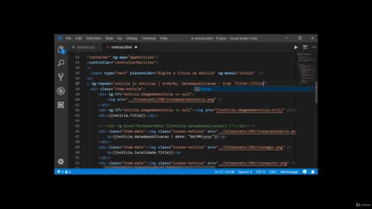The width and height of the screenshot is (372, 209).
Task: Open the Selection menu
Action: (94, 38)
